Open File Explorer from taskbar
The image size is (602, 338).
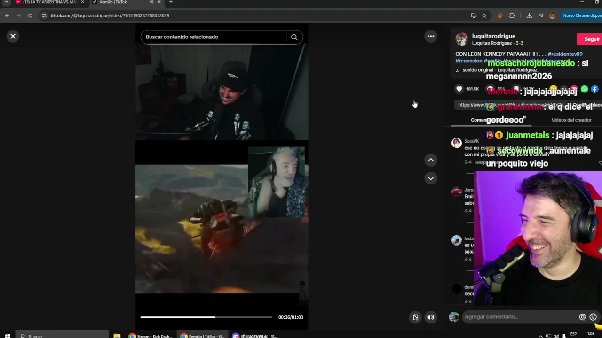click(x=117, y=336)
